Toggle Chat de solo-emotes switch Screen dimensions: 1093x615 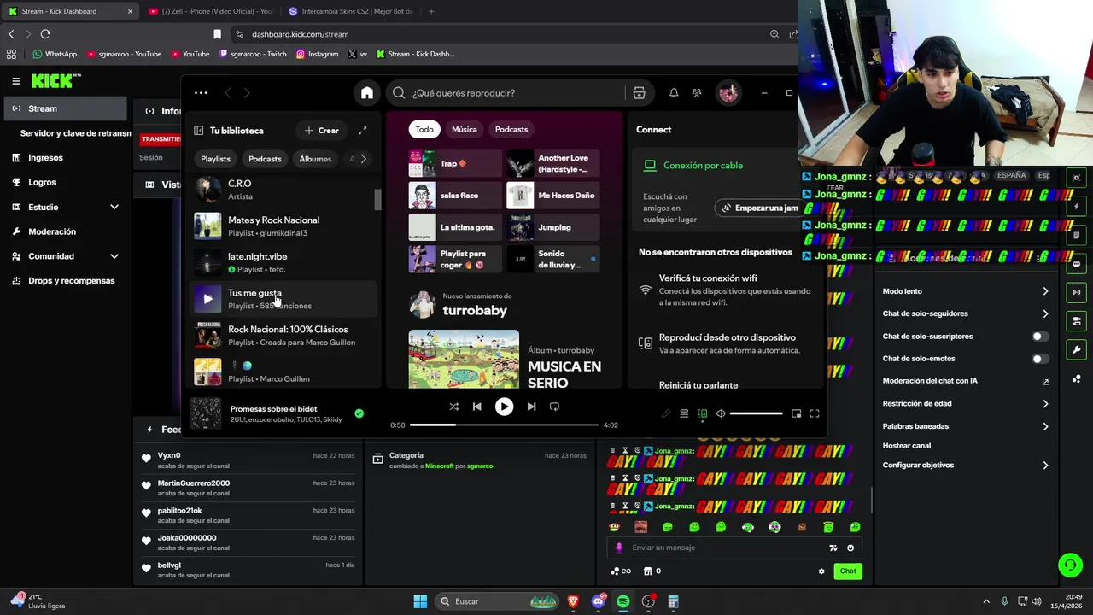(1039, 359)
